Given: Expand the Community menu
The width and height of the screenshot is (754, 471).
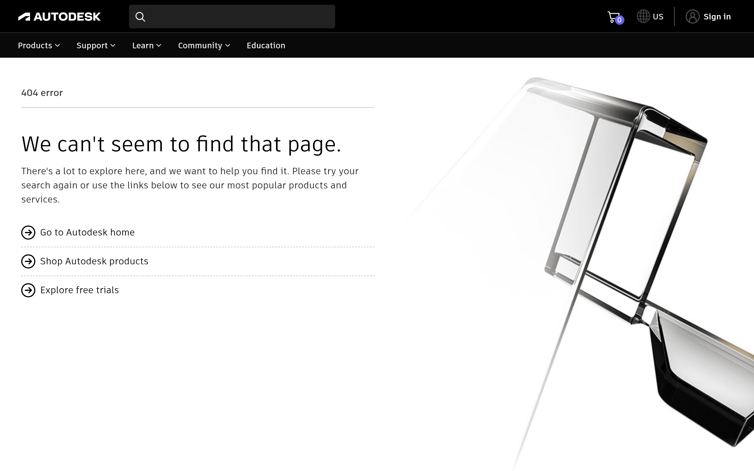Looking at the screenshot, I should coord(204,45).
